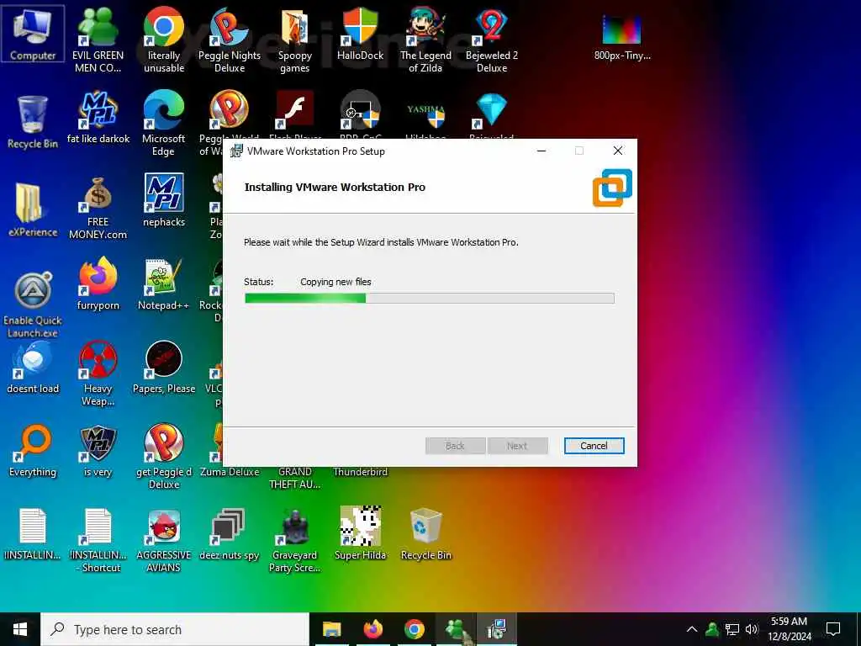Open the YASHMA Hildabog shortcut icon
This screenshot has width=861, height=646.
click(x=425, y=113)
